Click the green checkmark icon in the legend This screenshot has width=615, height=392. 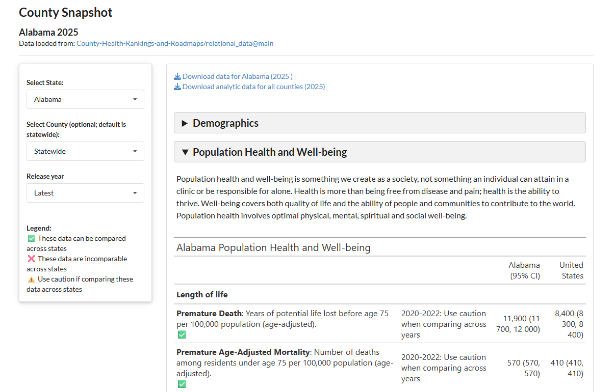31,238
